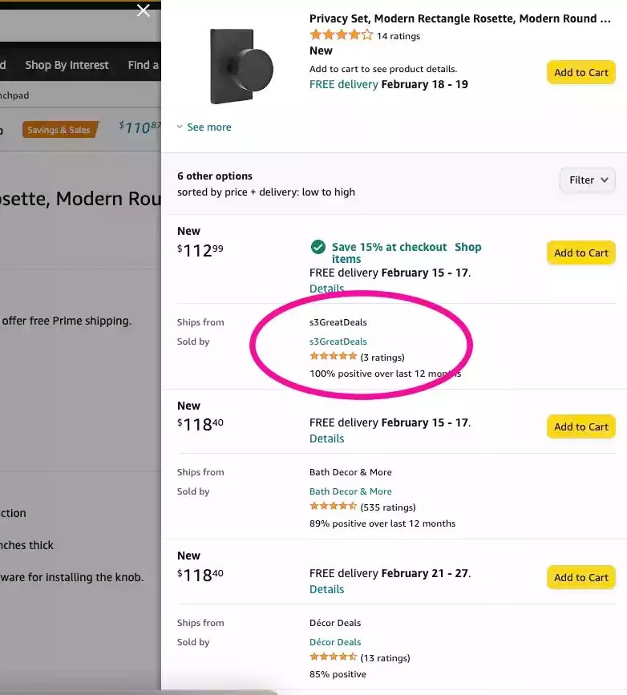Open the Filter options menu

[x=587, y=180]
